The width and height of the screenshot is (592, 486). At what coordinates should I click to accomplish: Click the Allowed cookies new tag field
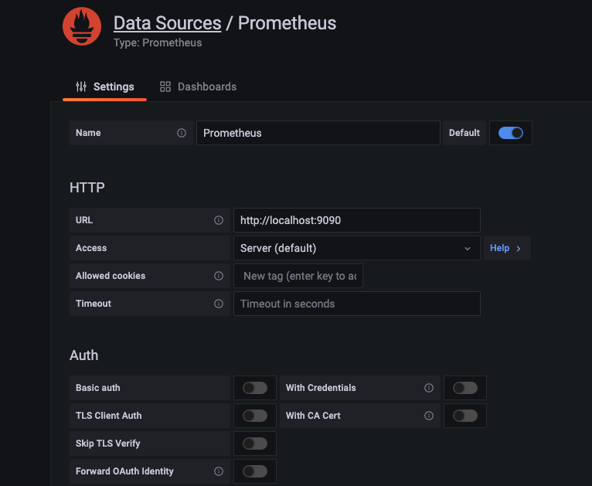click(298, 276)
